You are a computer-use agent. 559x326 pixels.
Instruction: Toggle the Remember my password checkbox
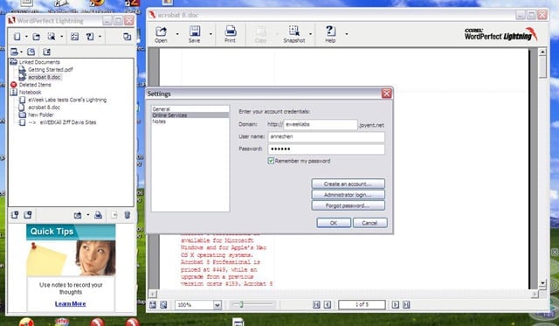(x=271, y=161)
